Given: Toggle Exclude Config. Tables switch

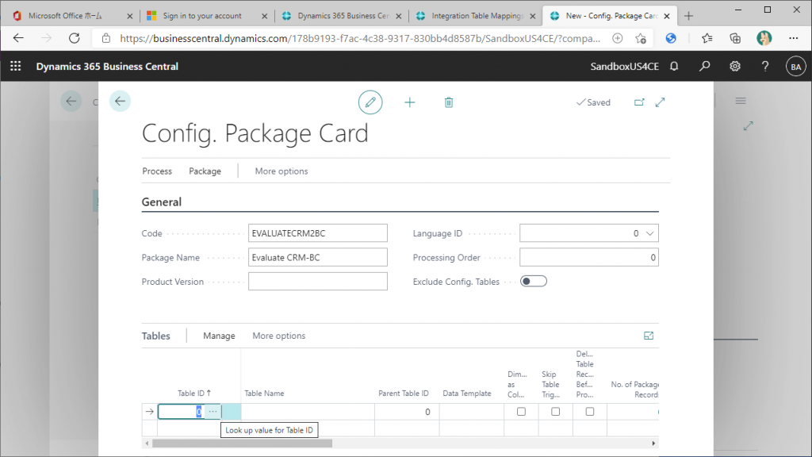Looking at the screenshot, I should click(x=534, y=282).
